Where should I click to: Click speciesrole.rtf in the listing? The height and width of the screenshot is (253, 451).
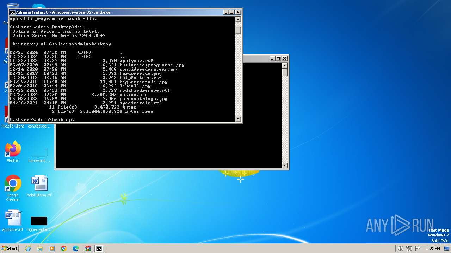coord(141,103)
